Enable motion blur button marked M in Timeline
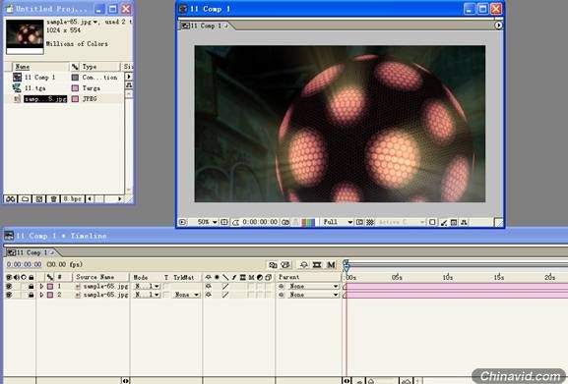Viewport: 568px width, 384px height. click(331, 265)
